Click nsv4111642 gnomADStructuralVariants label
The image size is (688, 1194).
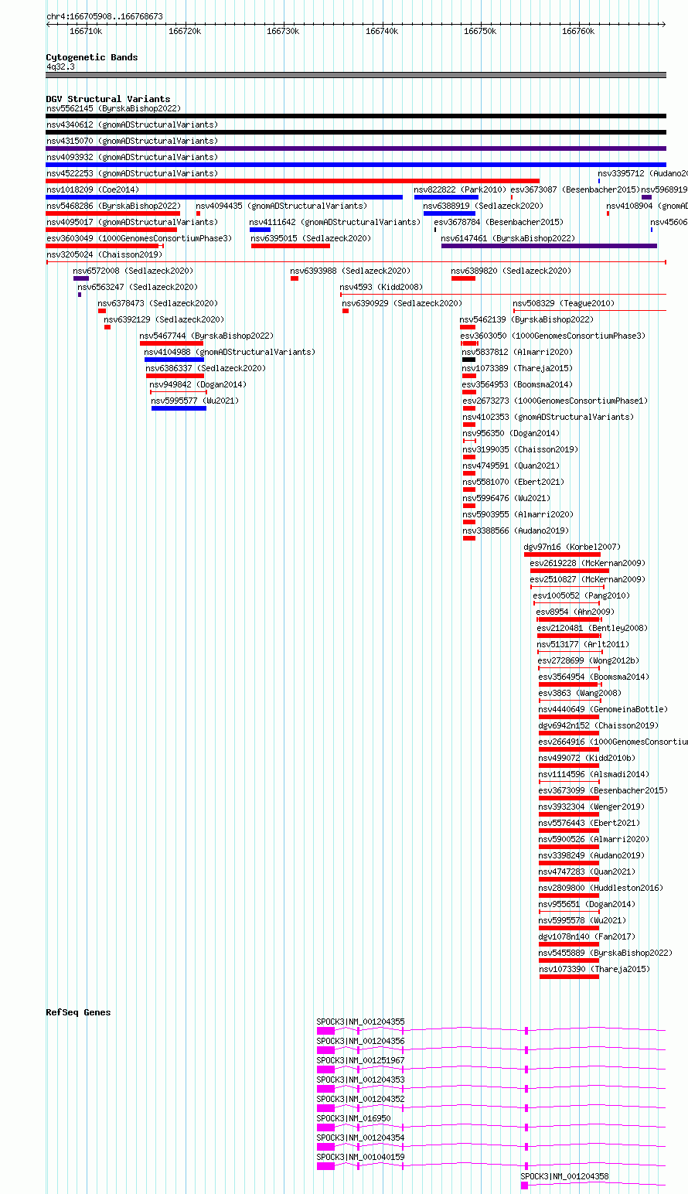335,223
